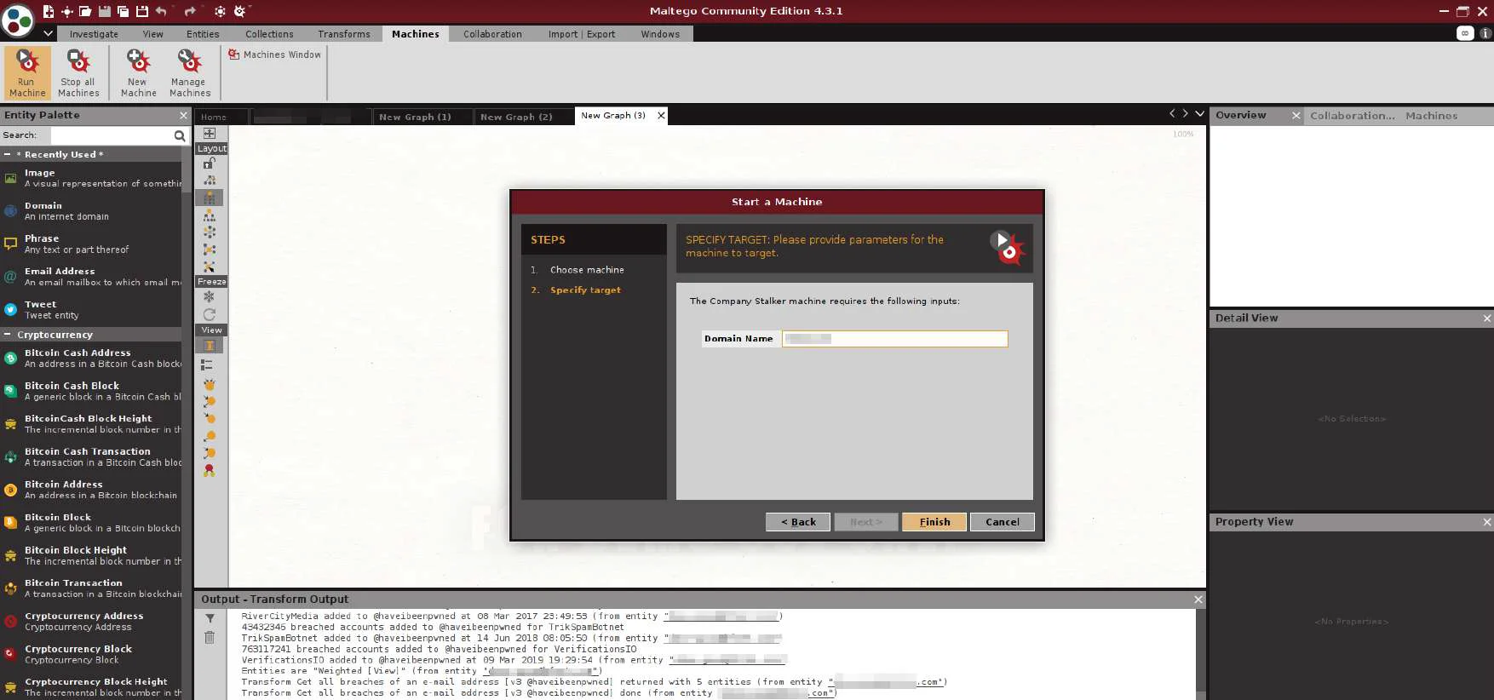The image size is (1494, 700).
Task: Select the block layout mode (highlighted)
Action: (x=210, y=198)
